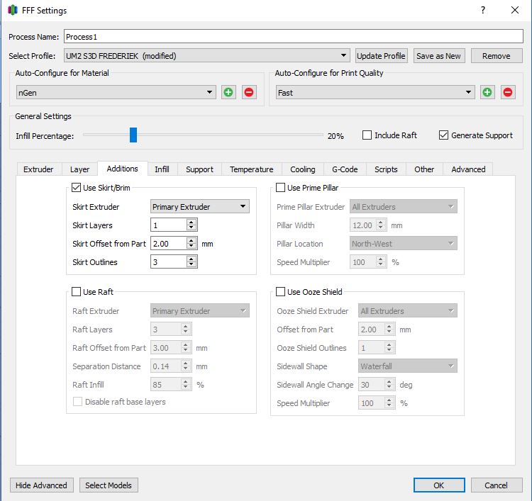Click the Infill Percentage slider handle
This screenshot has width=532, height=501.
coord(133,135)
